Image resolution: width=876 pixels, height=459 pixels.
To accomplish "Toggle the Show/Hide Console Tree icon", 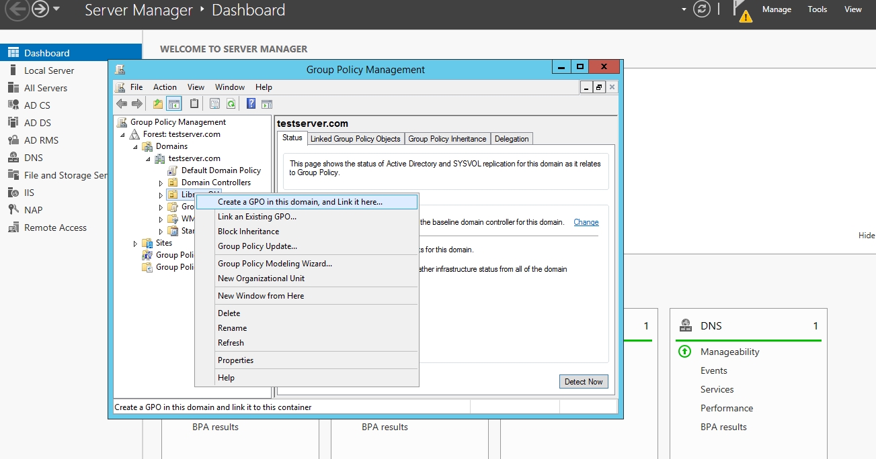I will [174, 103].
